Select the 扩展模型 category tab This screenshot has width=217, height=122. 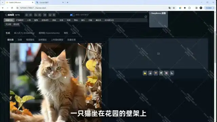[x=20, y=20]
